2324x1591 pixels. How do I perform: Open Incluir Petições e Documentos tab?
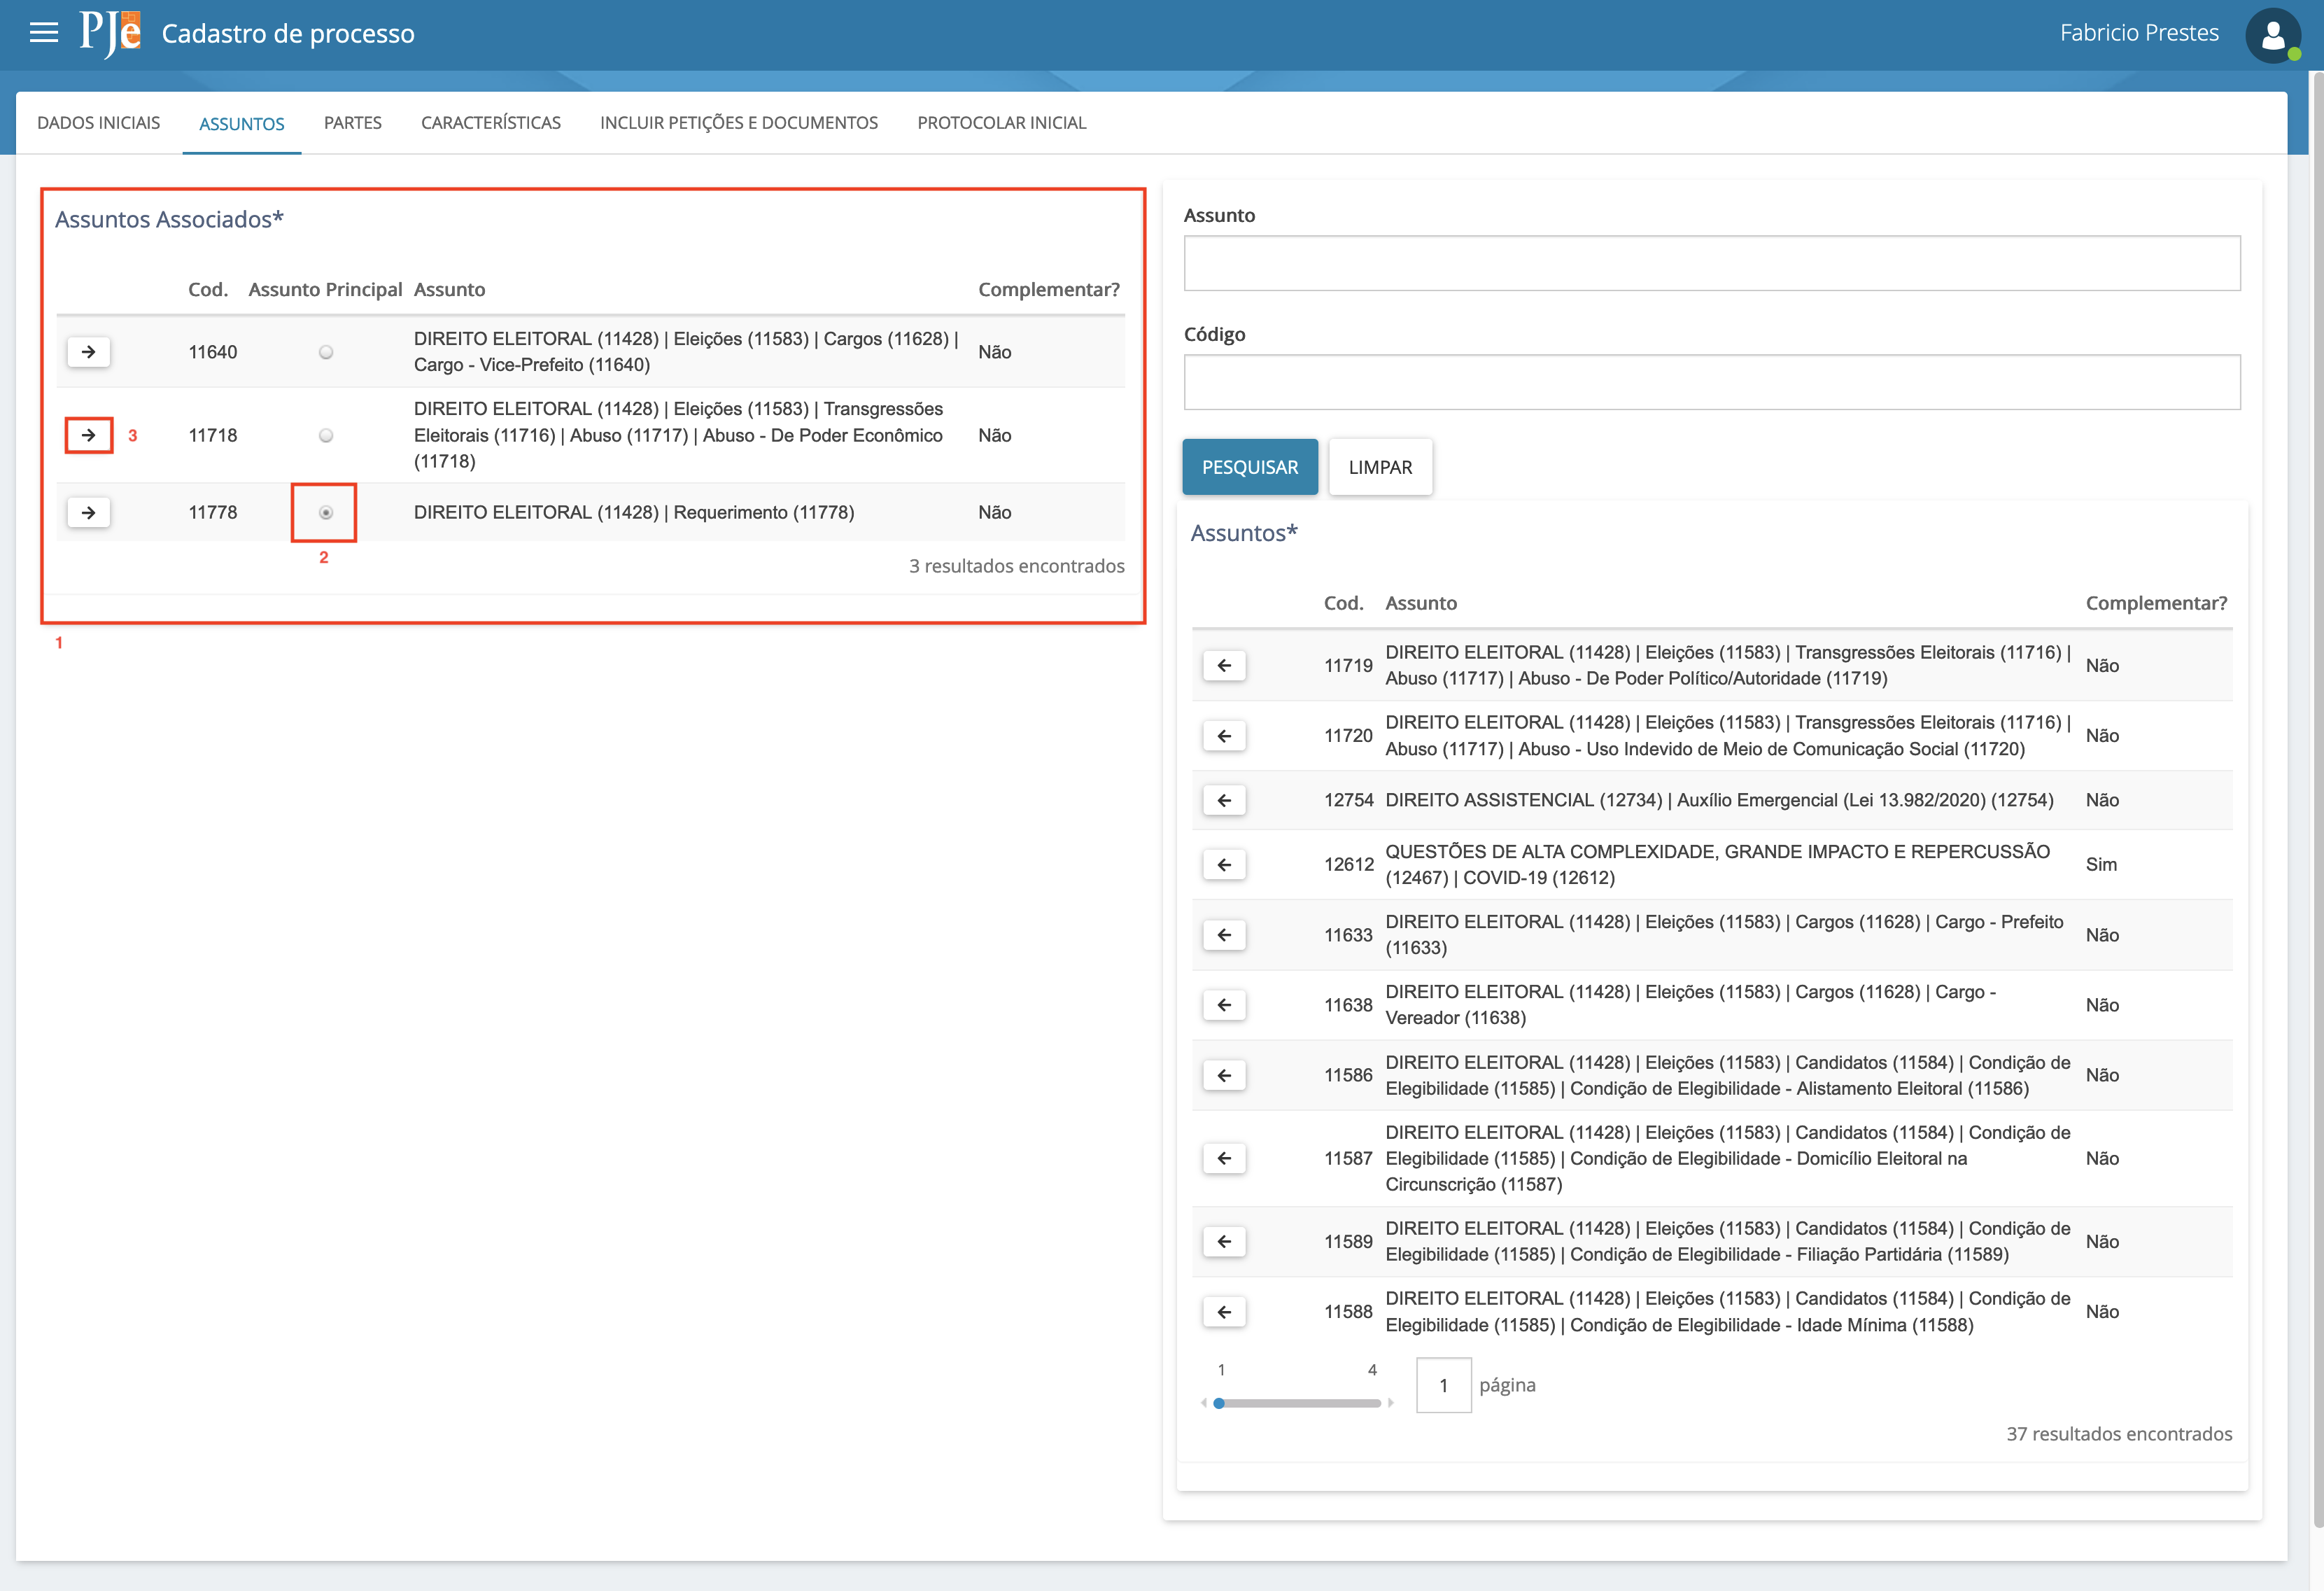pyautogui.click(x=739, y=123)
